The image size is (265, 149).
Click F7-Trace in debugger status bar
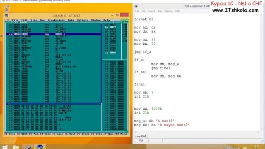(x=83, y=134)
